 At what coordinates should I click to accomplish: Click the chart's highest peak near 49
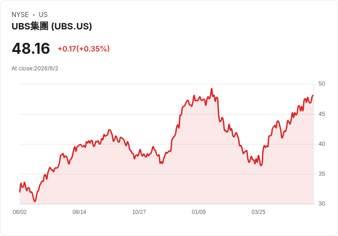(211, 88)
